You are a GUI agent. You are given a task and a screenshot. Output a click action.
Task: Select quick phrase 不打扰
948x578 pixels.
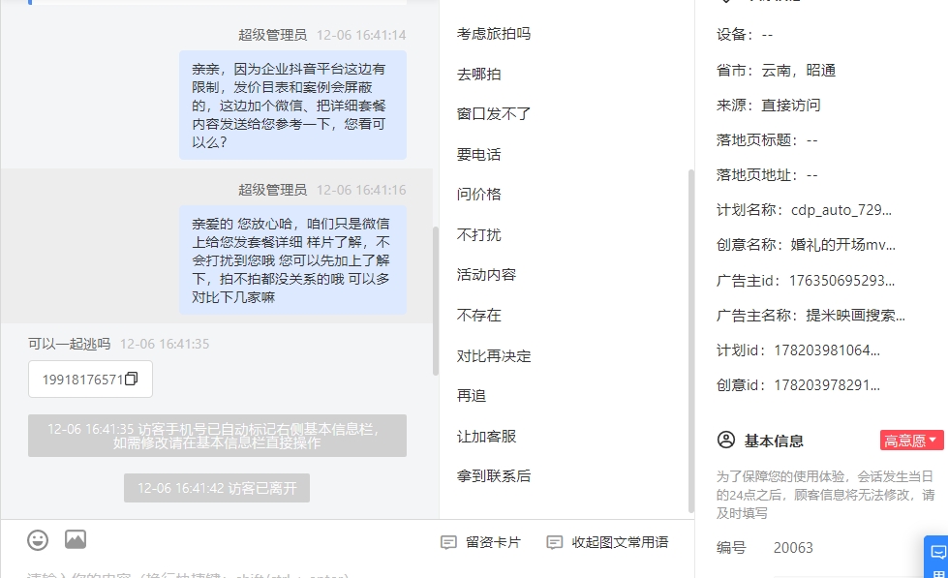pyautogui.click(x=478, y=234)
